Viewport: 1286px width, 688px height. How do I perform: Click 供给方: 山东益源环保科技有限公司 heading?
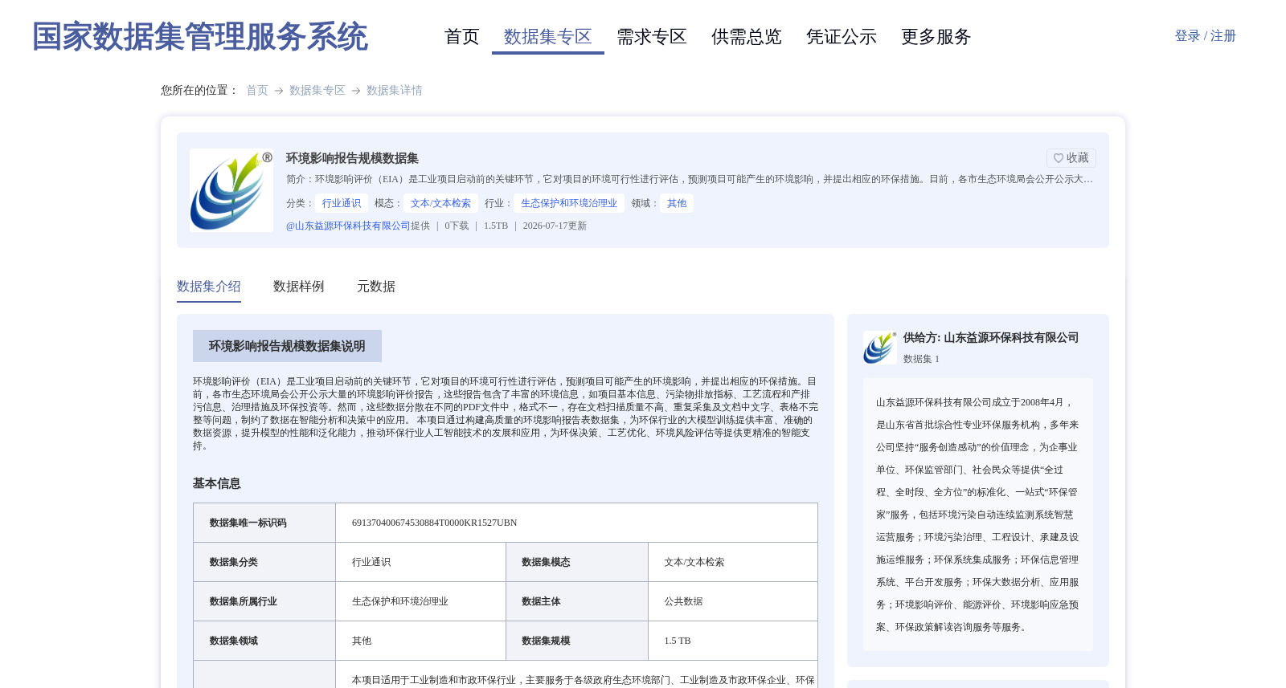pos(991,338)
